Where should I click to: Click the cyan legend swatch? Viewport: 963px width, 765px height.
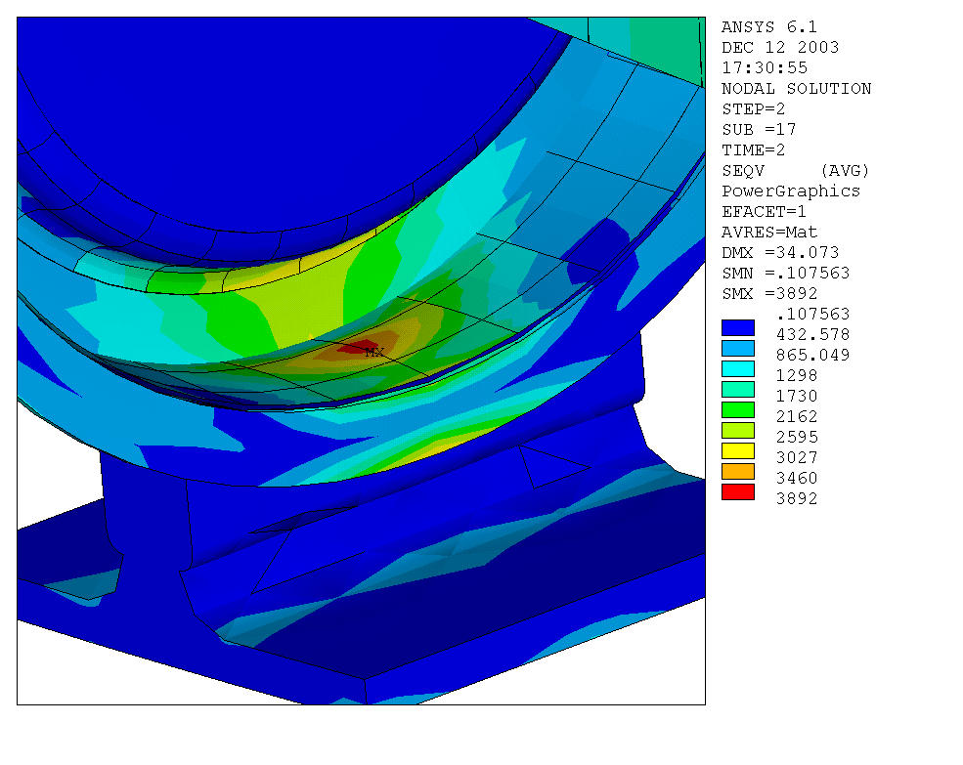(737, 369)
